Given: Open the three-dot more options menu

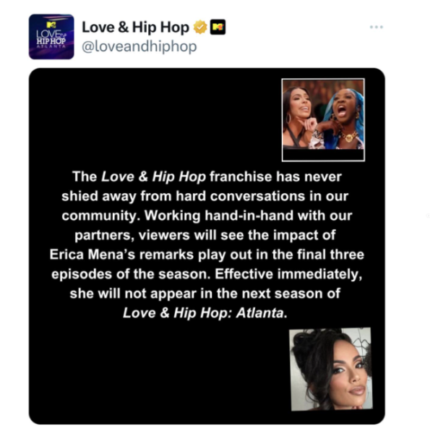Looking at the screenshot, I should (376, 27).
